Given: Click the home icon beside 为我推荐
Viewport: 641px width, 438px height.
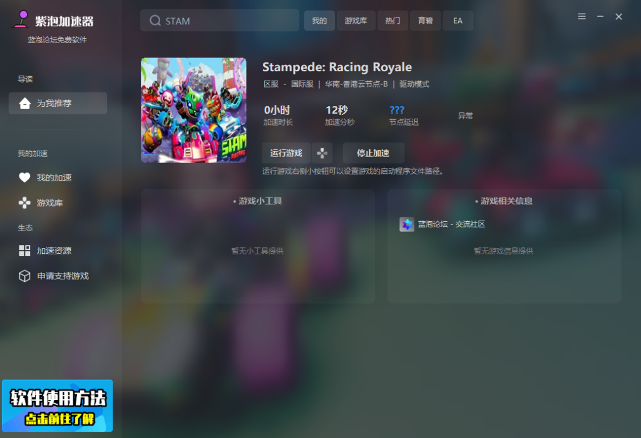Looking at the screenshot, I should (x=24, y=103).
